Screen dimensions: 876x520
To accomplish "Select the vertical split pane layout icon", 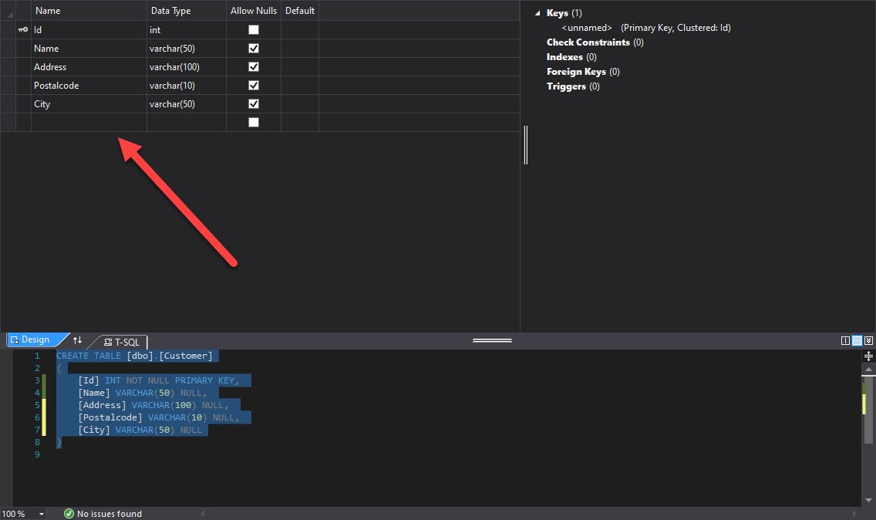I will [845, 340].
